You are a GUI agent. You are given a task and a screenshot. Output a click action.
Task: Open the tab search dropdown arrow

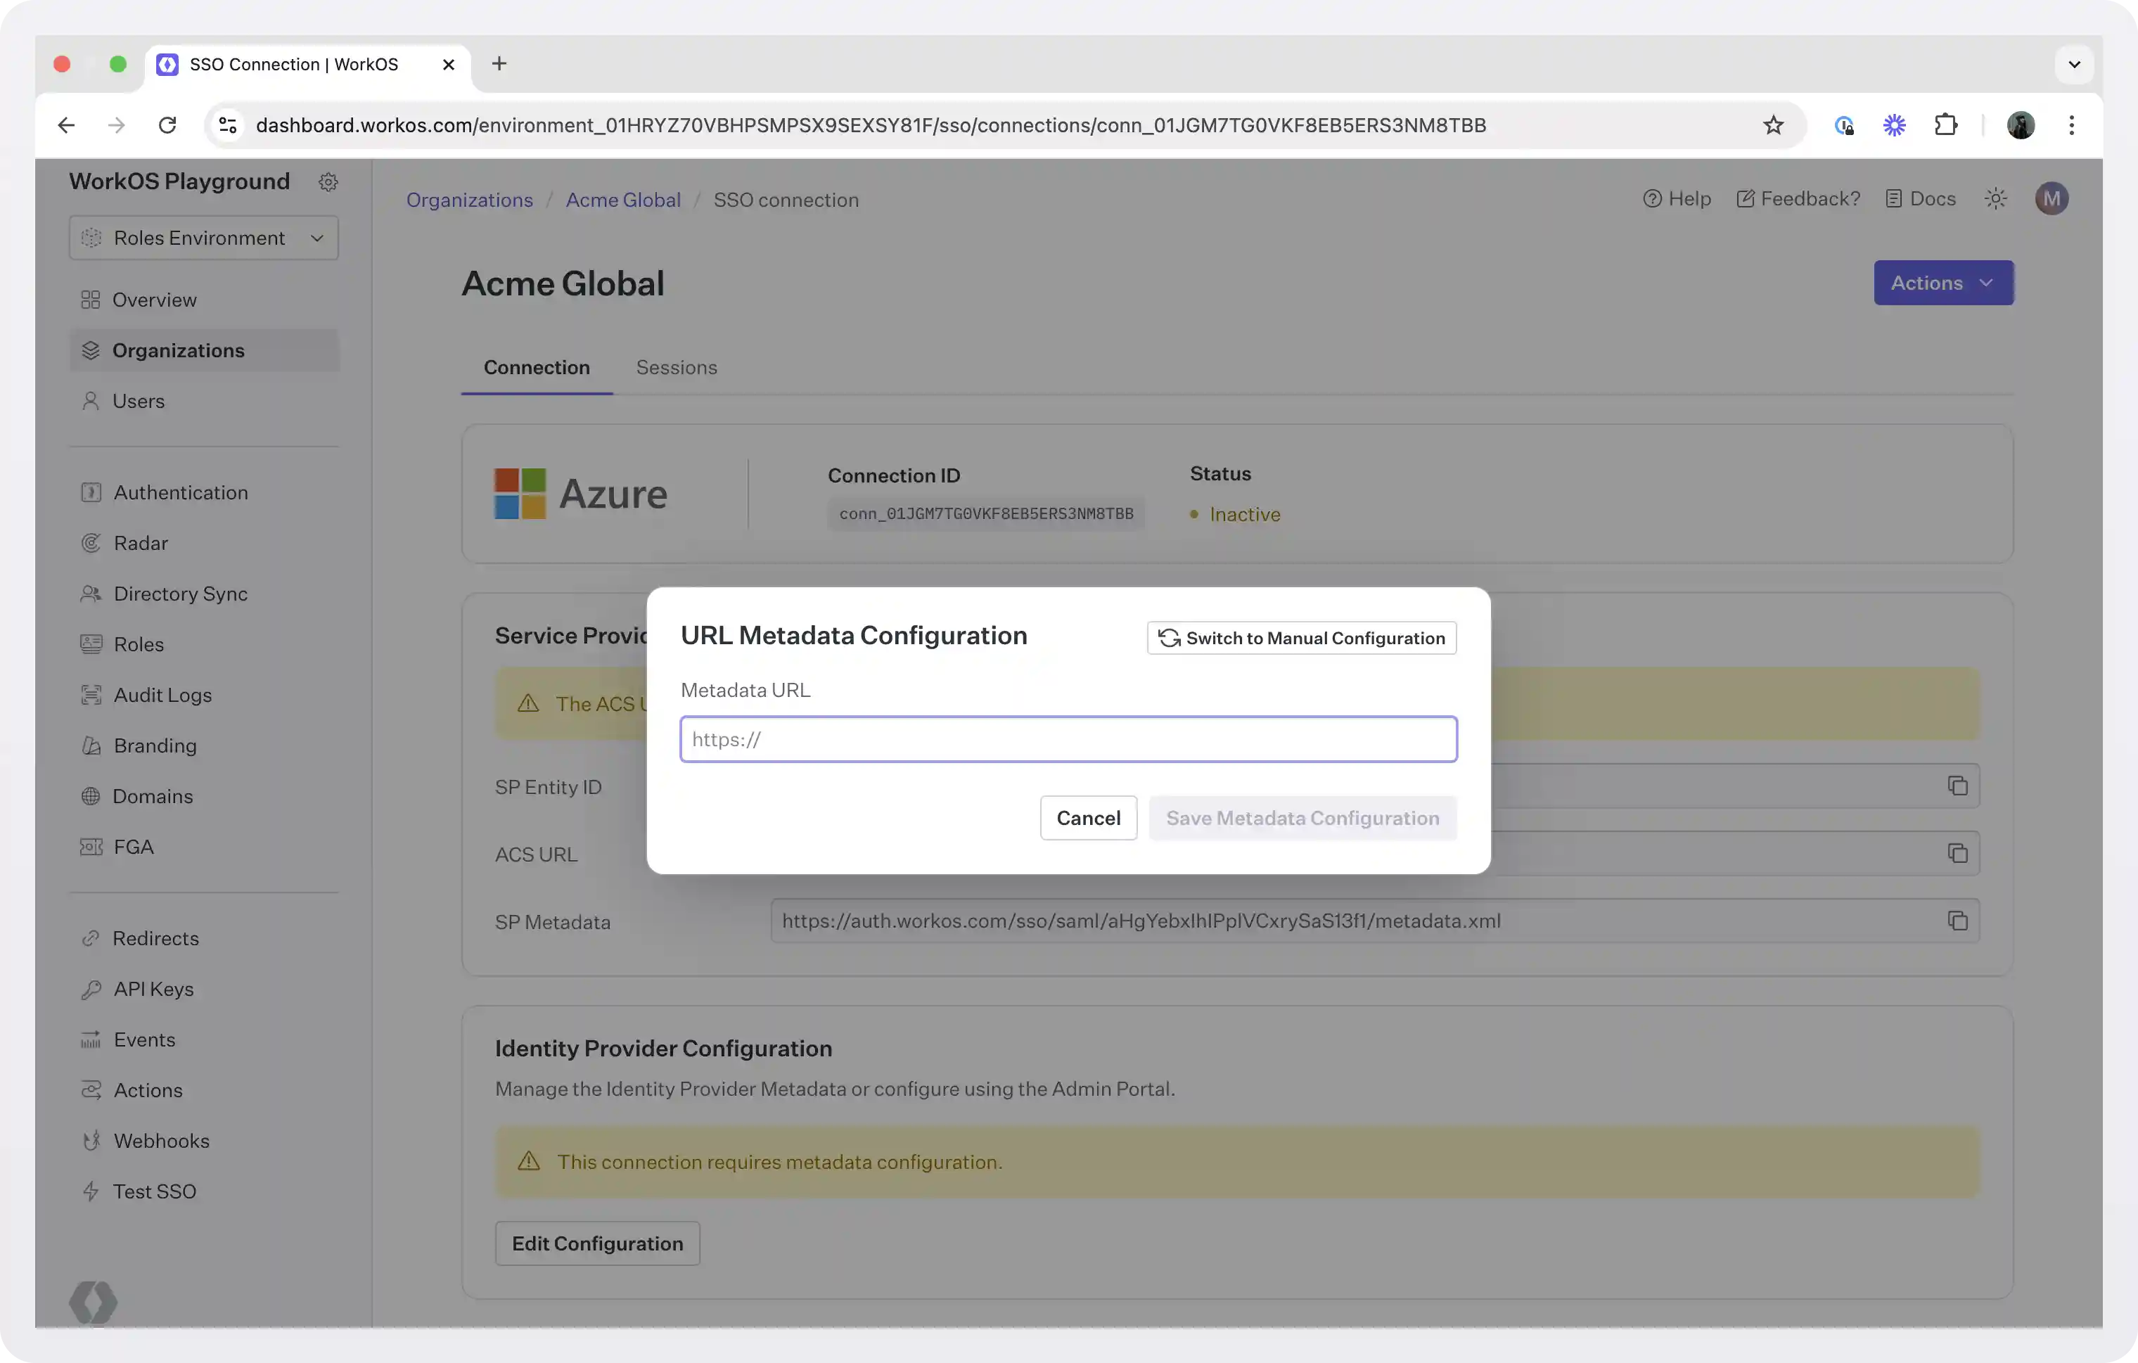tap(2074, 64)
